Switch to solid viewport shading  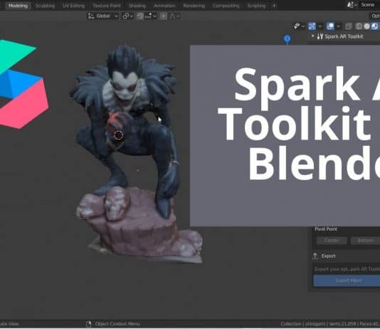tap(366, 26)
